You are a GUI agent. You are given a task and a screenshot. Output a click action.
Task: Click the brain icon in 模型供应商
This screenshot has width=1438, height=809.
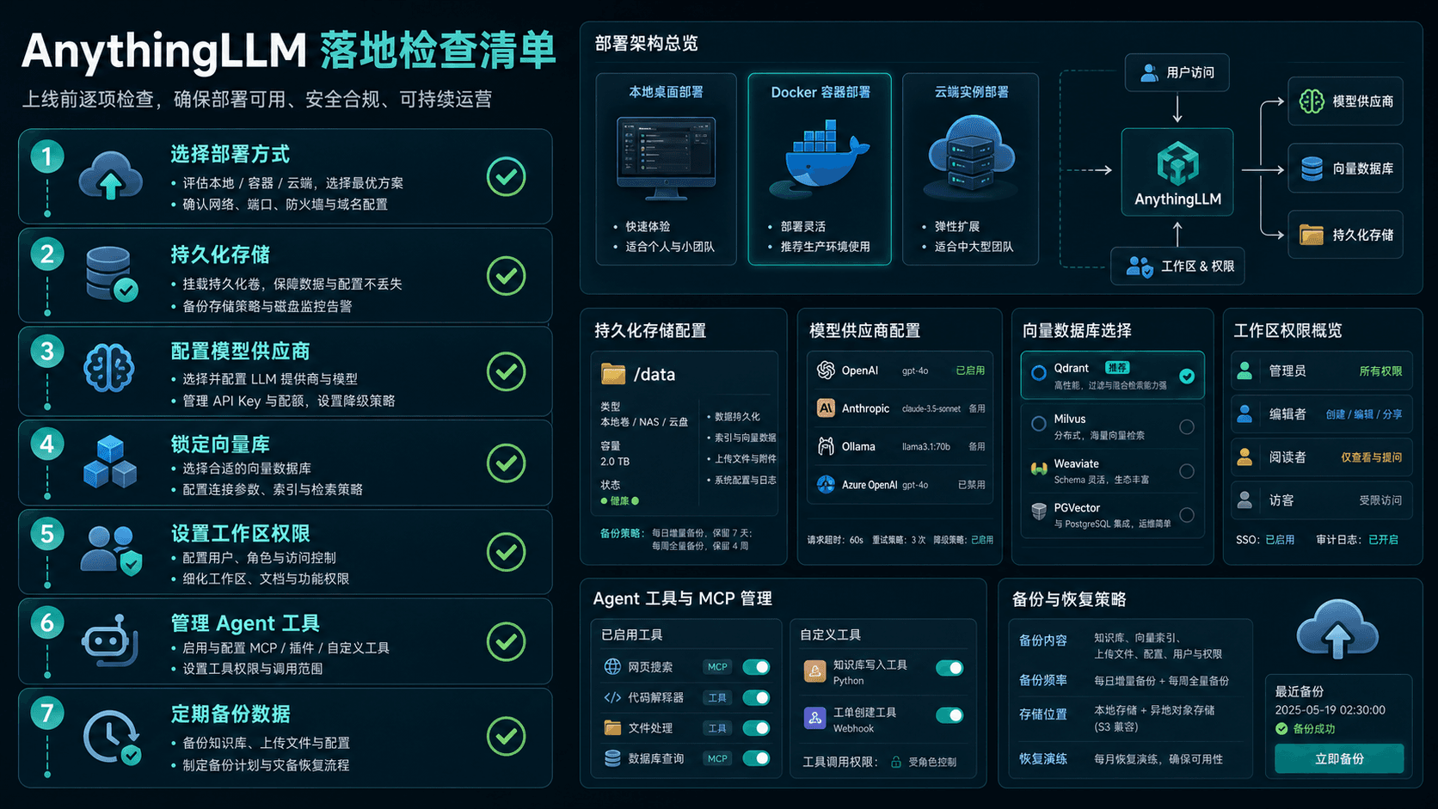[1312, 101]
